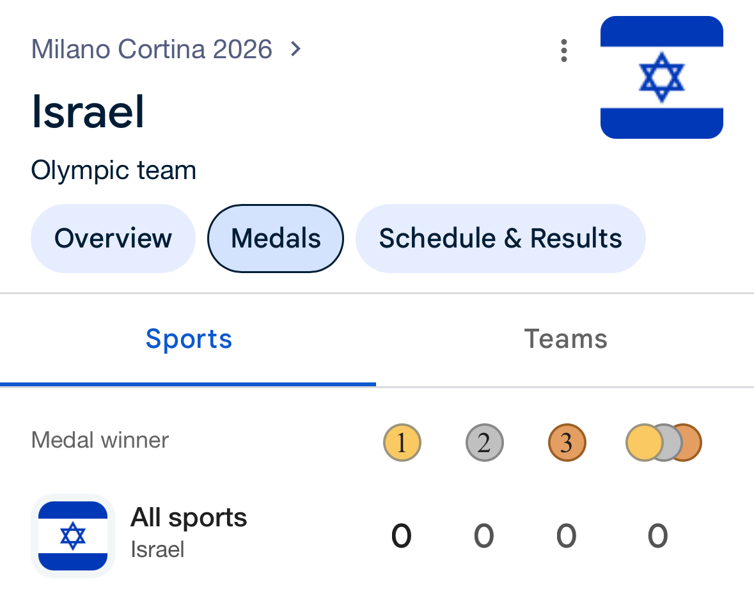Switch to the Overview chip
The image size is (754, 589).
pos(113,239)
